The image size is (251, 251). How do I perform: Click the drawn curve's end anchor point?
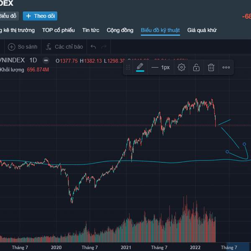pos(244,144)
